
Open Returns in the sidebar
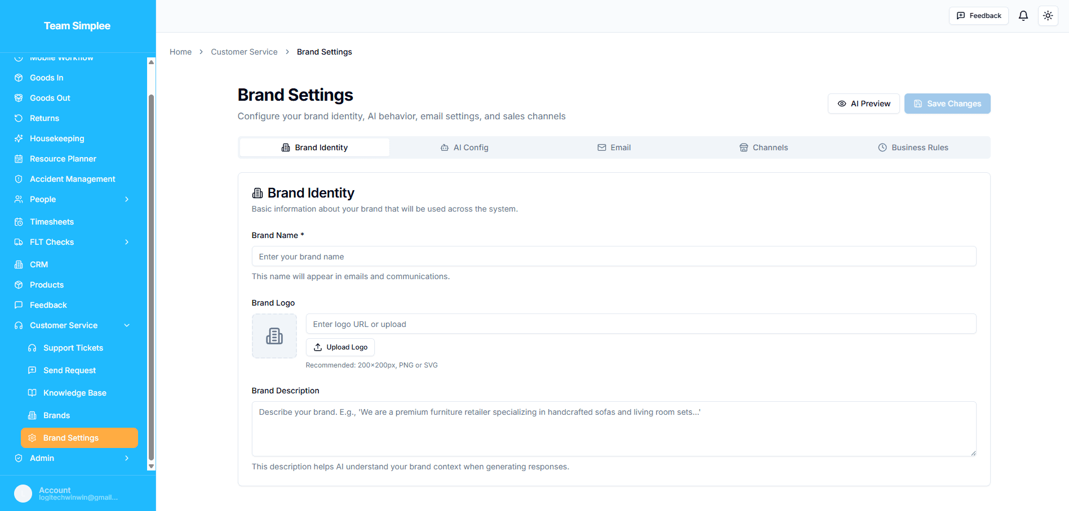tap(44, 118)
